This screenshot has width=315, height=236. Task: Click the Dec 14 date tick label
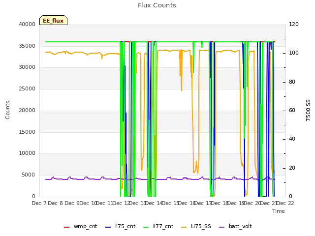click(x=154, y=203)
